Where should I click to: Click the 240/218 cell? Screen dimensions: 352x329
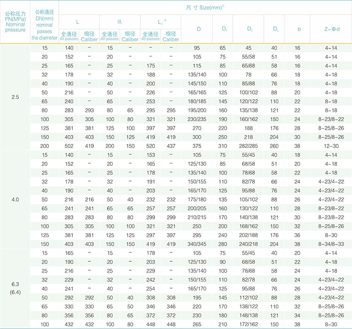pyautogui.click(x=248, y=244)
